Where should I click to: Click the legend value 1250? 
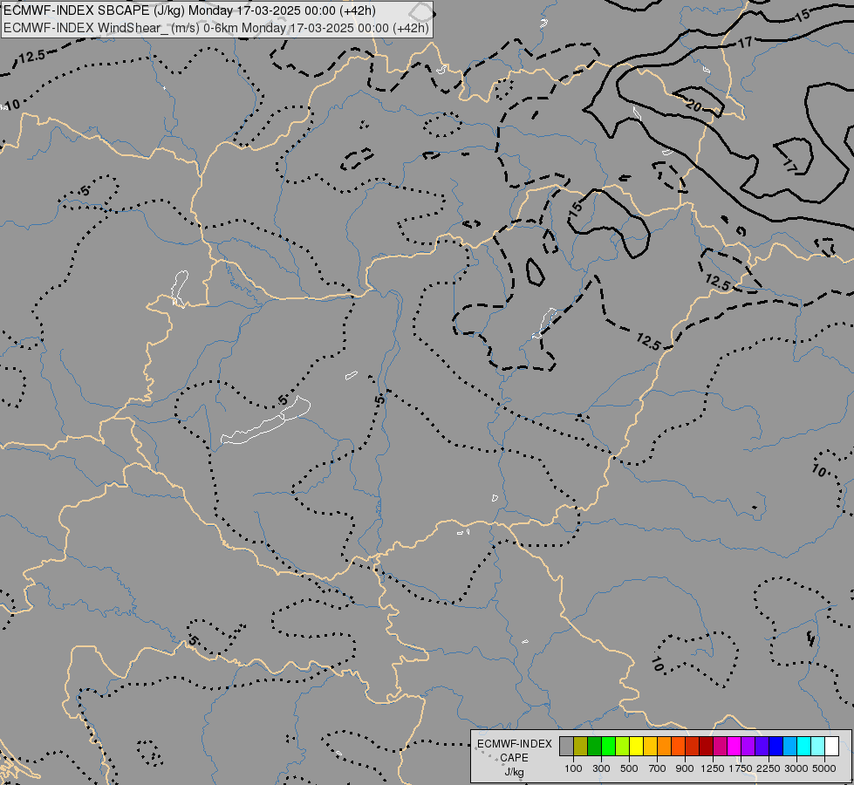[x=713, y=768]
